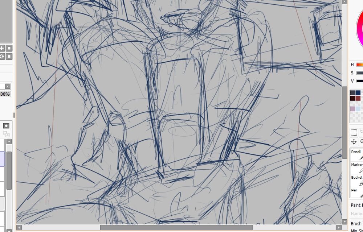Click the canvas horizontal scrollbar right arrow
363x232 pixels.
pos(339,228)
